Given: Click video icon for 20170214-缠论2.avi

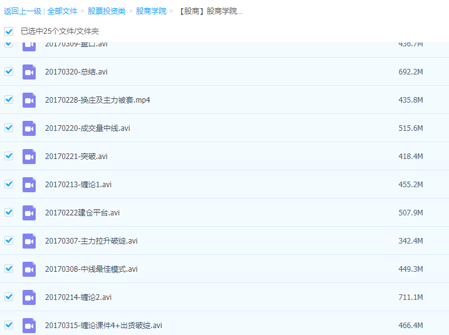Looking at the screenshot, I should 29,297.
